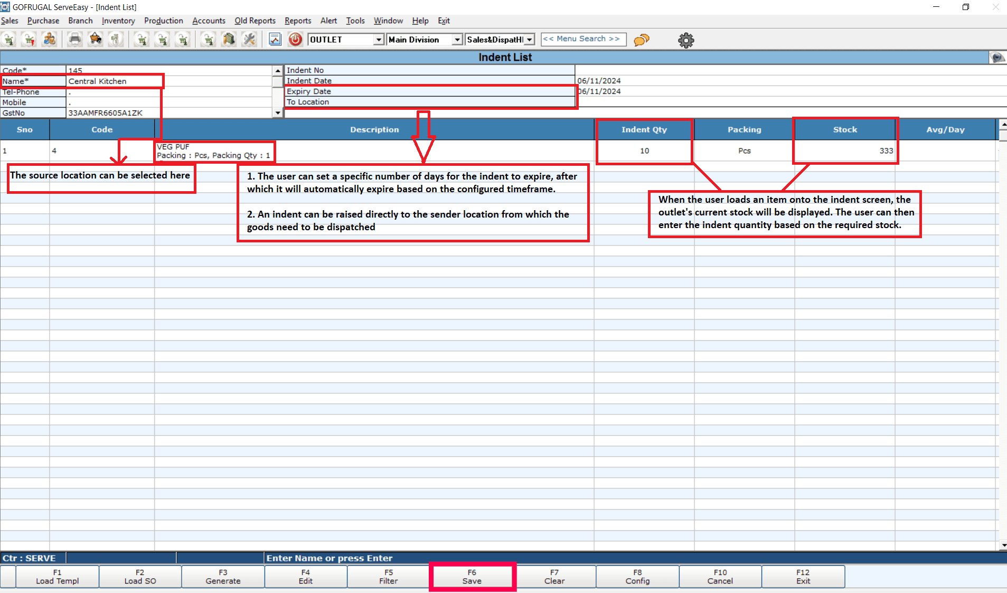Click the F3 Generate button
The height and width of the screenshot is (593, 1007).
(223, 577)
